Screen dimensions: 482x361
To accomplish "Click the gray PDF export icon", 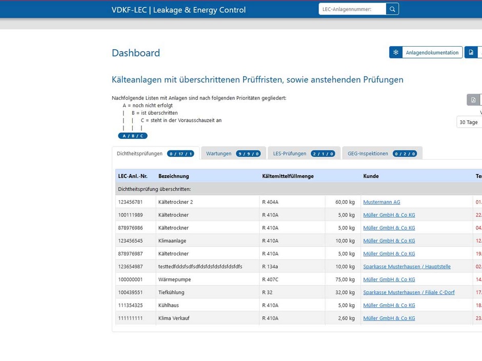I will pos(473,100).
